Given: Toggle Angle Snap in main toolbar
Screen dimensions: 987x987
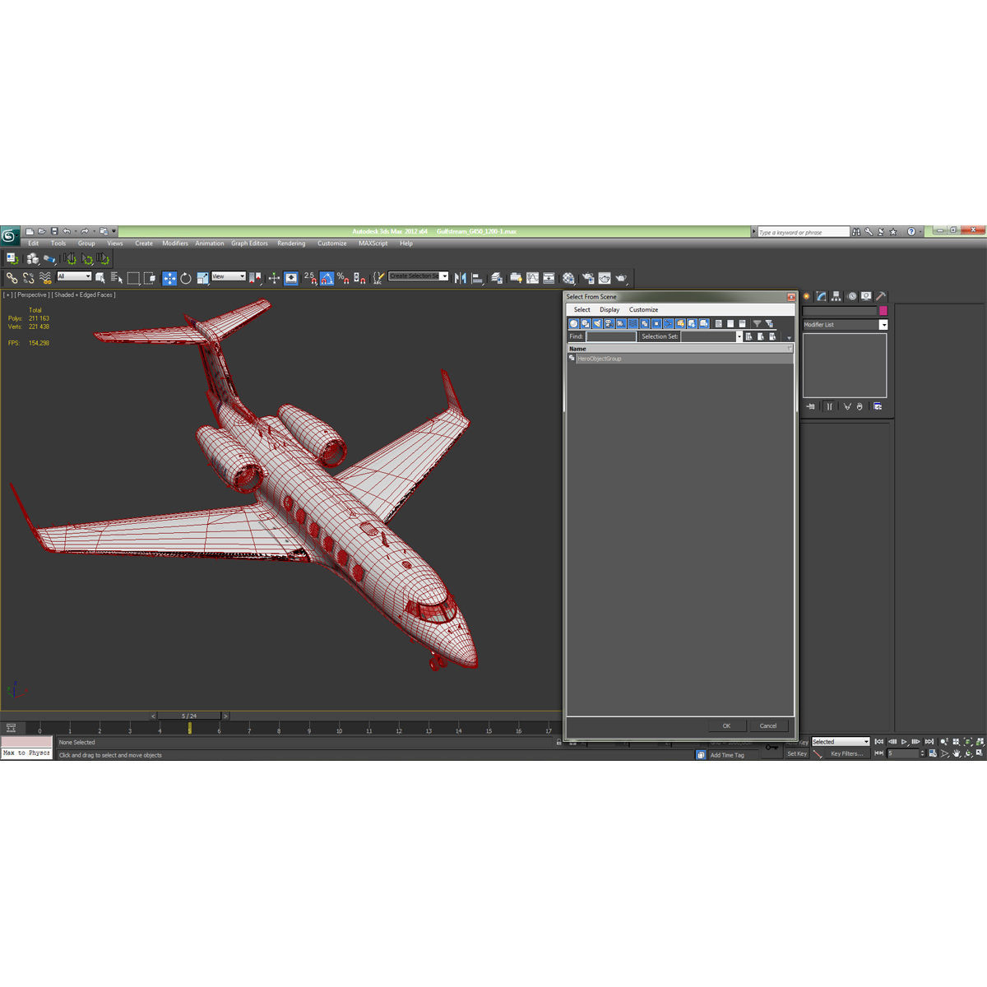Looking at the screenshot, I should tap(327, 278).
